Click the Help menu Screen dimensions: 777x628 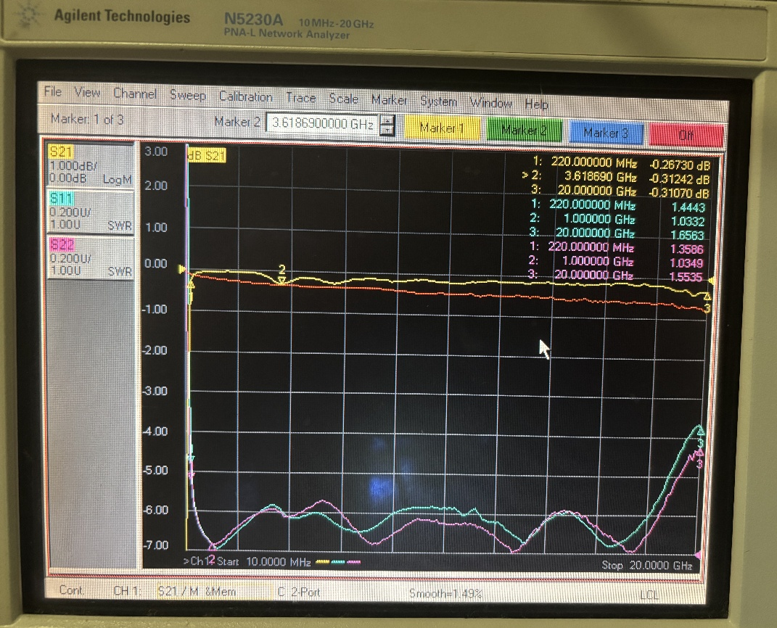[536, 105]
